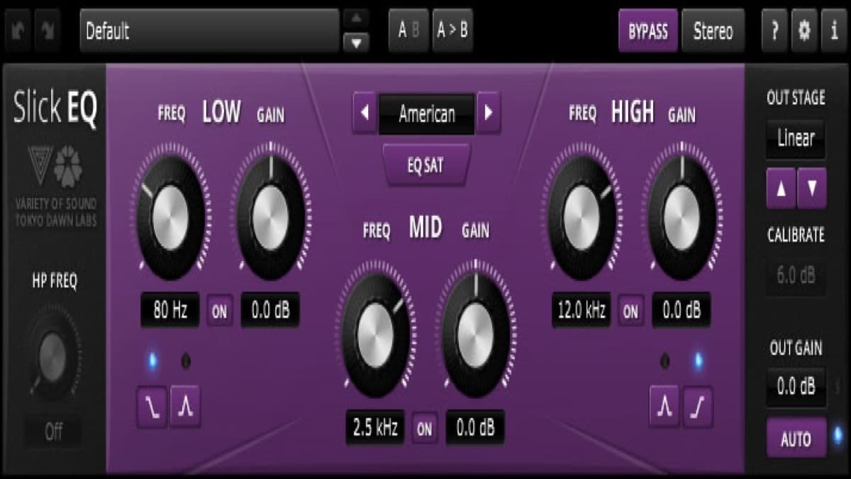The height and width of the screenshot is (479, 851).
Task: Click the MID FREQ knob
Action: click(x=377, y=334)
